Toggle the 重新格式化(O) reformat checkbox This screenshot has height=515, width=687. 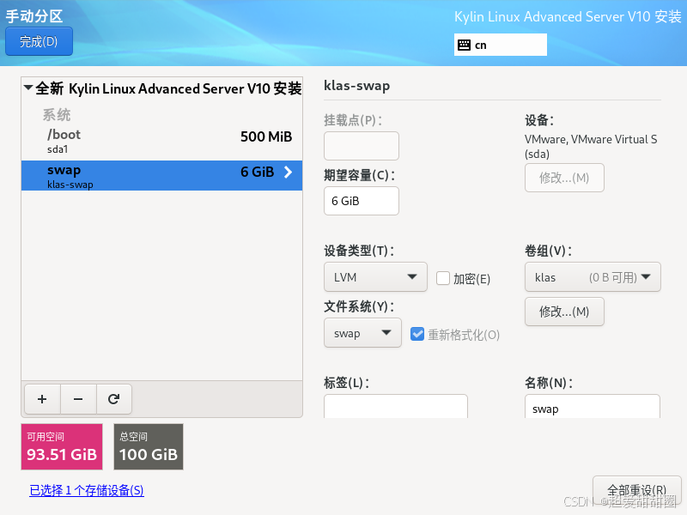pyautogui.click(x=417, y=334)
